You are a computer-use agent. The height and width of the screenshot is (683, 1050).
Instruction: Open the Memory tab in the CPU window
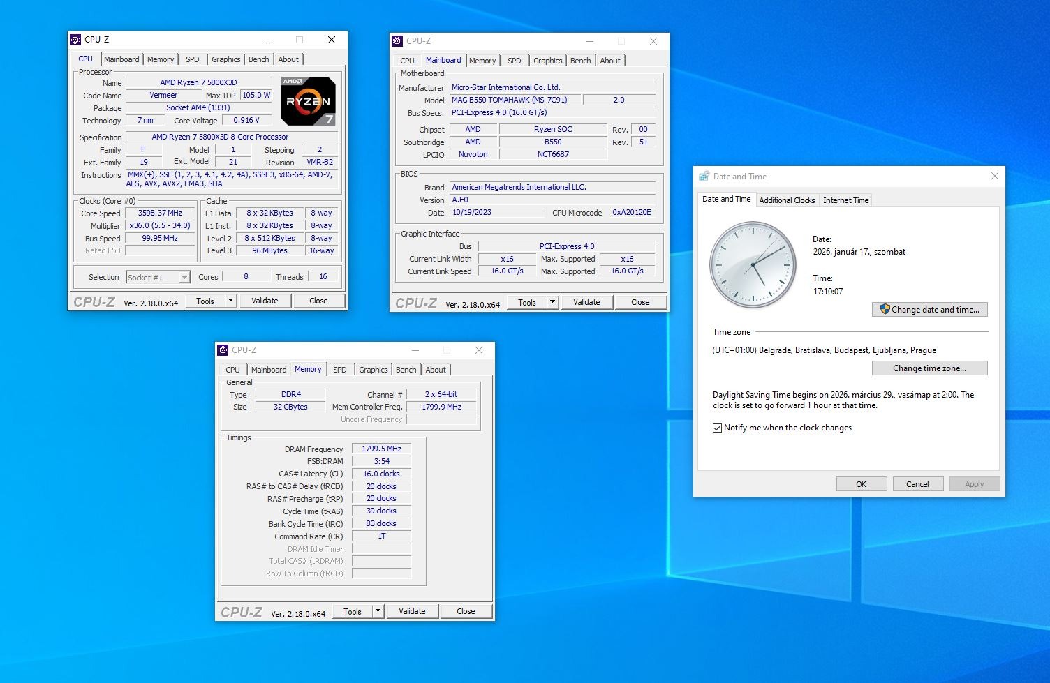pos(161,59)
